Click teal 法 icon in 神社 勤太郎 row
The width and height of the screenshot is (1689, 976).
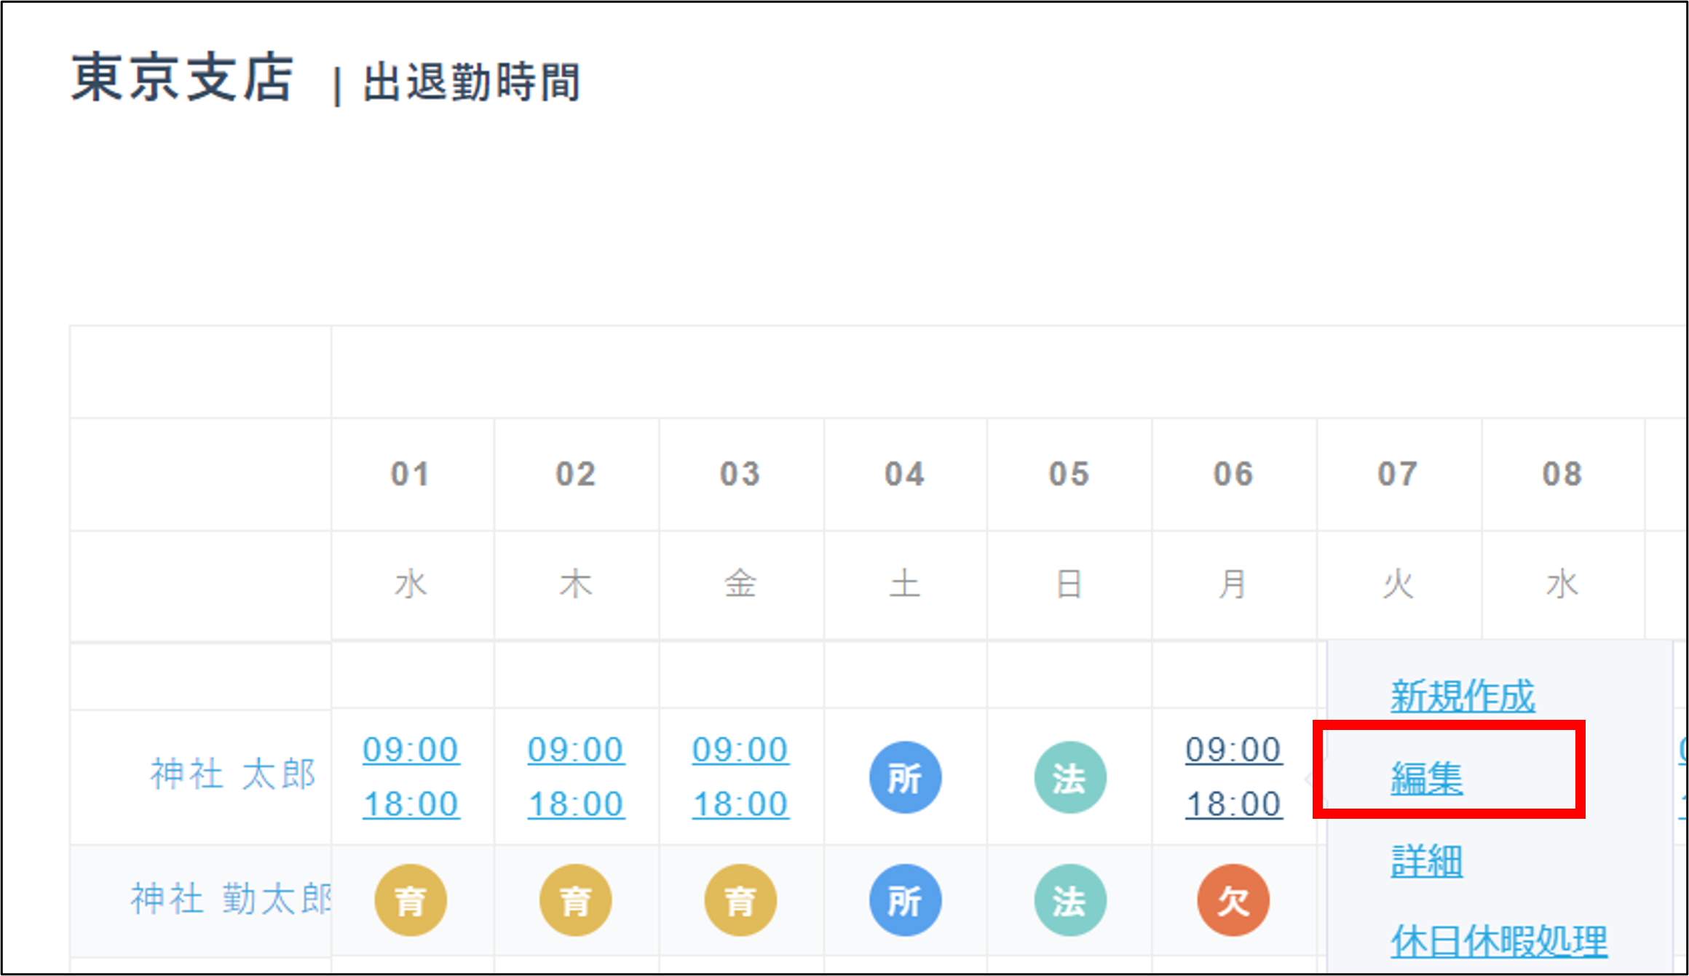(x=1069, y=900)
